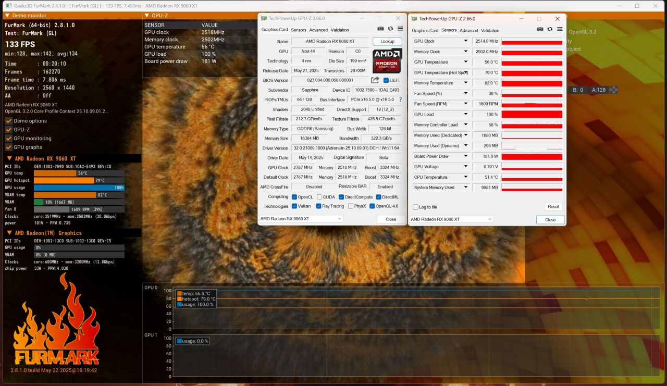
Task: Toggle the DirectML checkbox
Action: 378,197
